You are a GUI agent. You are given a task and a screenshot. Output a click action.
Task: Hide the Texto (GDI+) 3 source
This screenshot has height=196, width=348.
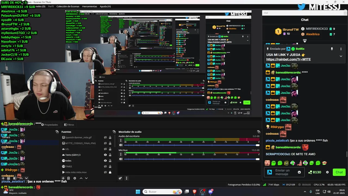tap(105, 155)
